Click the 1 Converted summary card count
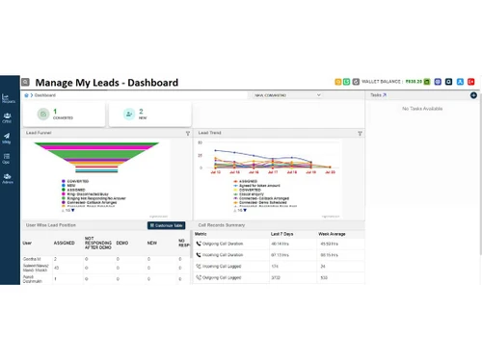The width and height of the screenshot is (482, 361). coord(55,111)
